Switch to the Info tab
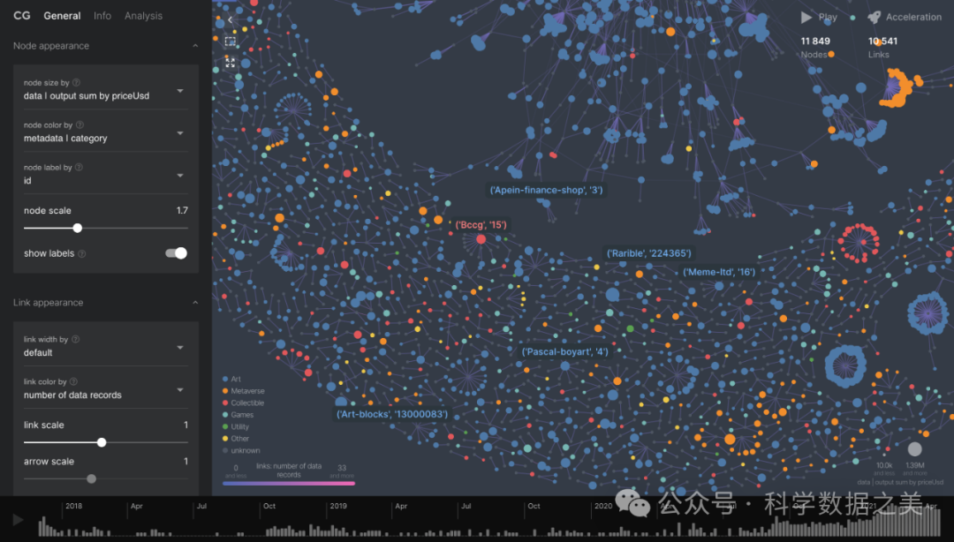954x542 pixels. click(x=102, y=16)
